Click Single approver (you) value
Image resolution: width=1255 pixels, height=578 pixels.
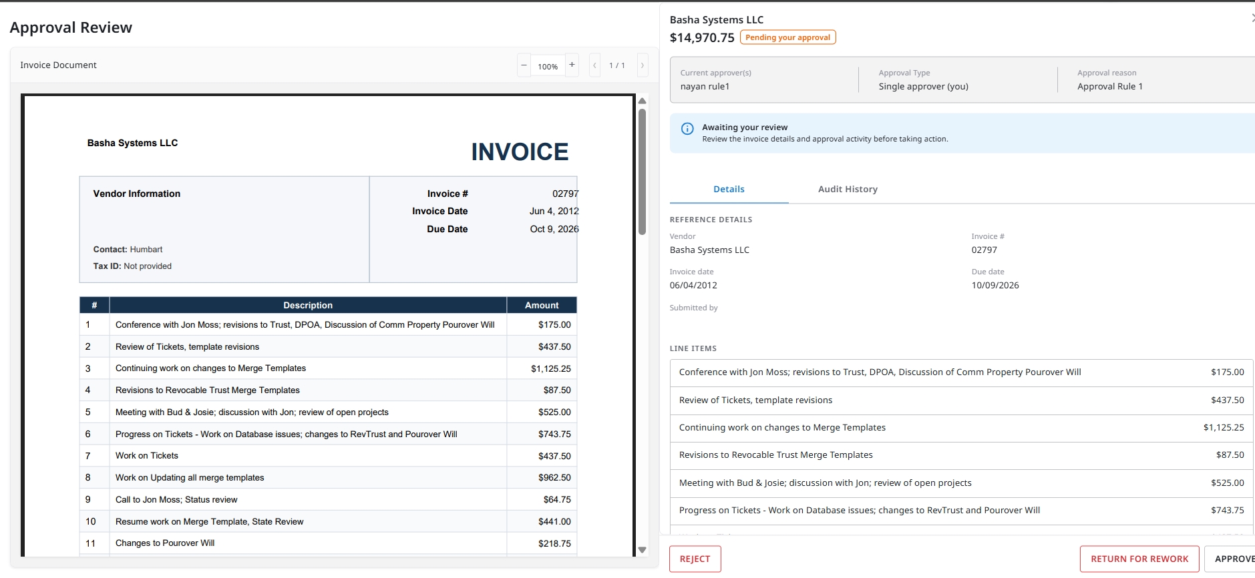click(923, 87)
